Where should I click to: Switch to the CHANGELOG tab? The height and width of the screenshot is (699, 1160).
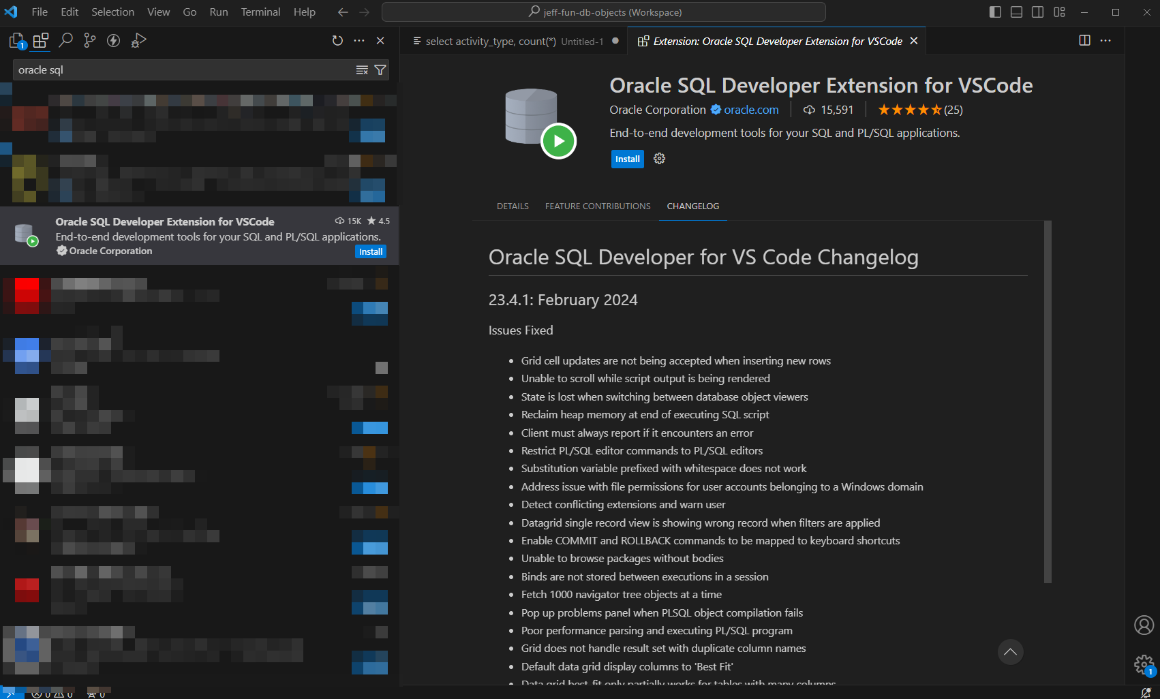pyautogui.click(x=692, y=206)
